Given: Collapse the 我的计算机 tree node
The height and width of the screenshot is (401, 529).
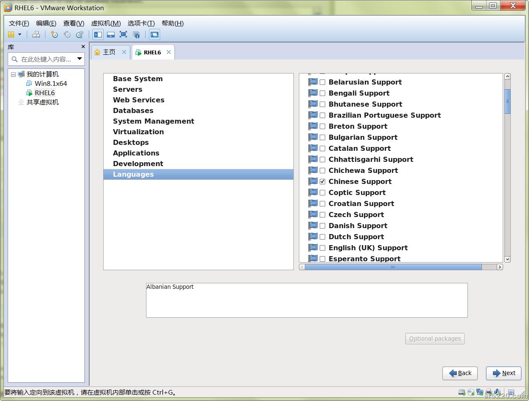Looking at the screenshot, I should [x=13, y=74].
